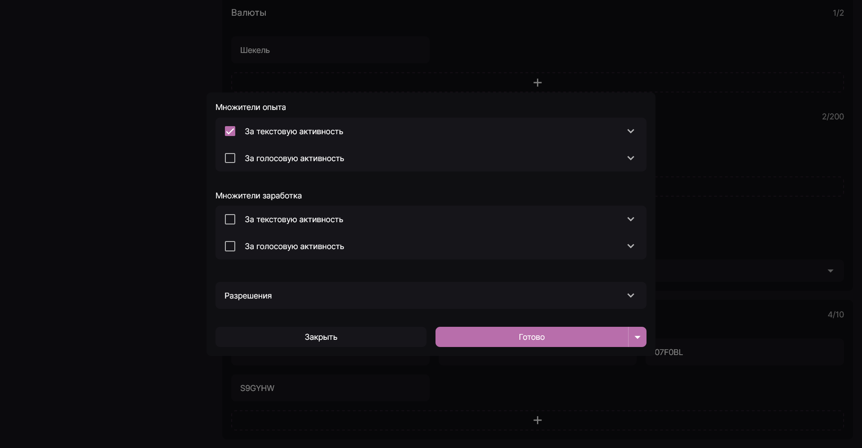Screen dimensions: 862x448
Task: Enable За голосовую активность under Множители опыта
Action: tap(230, 158)
